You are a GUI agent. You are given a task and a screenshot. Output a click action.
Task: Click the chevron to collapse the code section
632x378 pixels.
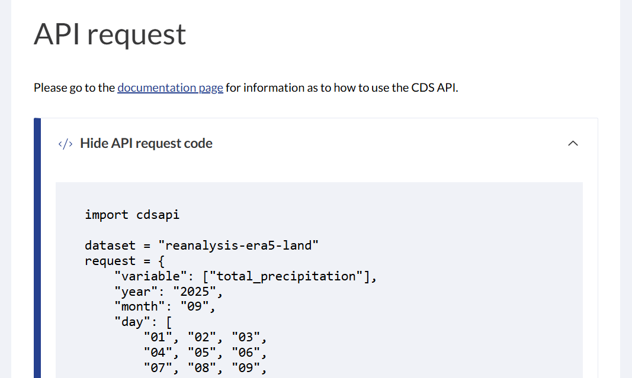point(572,143)
